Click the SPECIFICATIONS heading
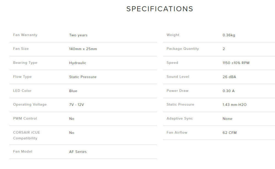Screen dimensions: 275x169 click(x=159, y=9)
